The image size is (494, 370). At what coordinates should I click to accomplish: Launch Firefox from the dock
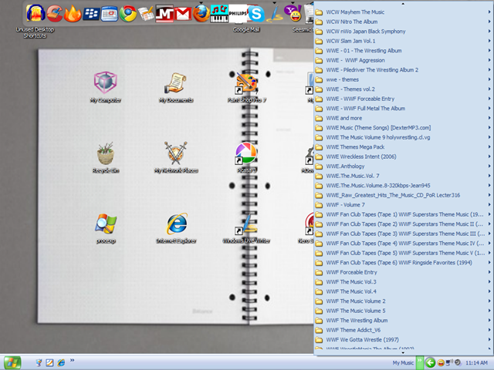pos(201,14)
